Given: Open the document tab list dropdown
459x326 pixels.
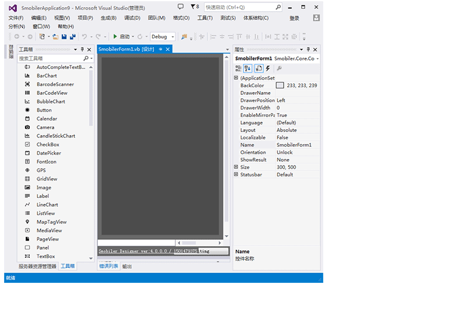Looking at the screenshot, I should pos(227,49).
